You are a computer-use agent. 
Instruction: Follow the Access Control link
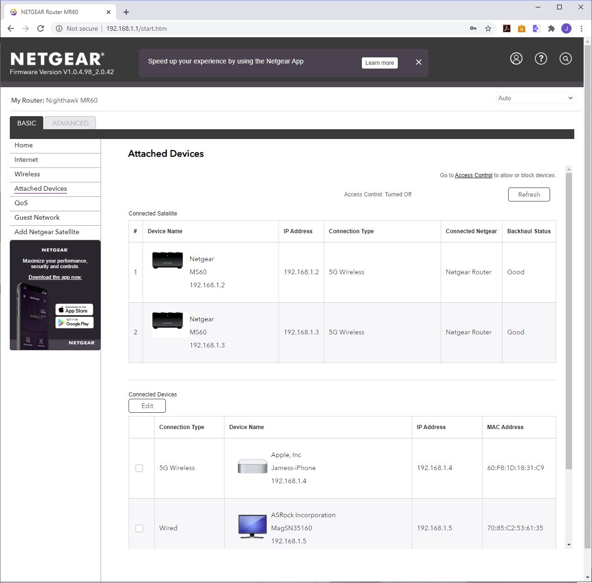pyautogui.click(x=473, y=175)
